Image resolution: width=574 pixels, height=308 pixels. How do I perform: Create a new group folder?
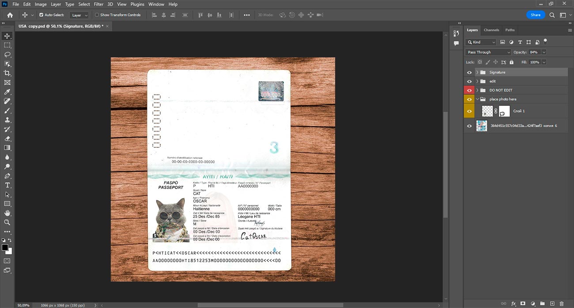click(542, 304)
